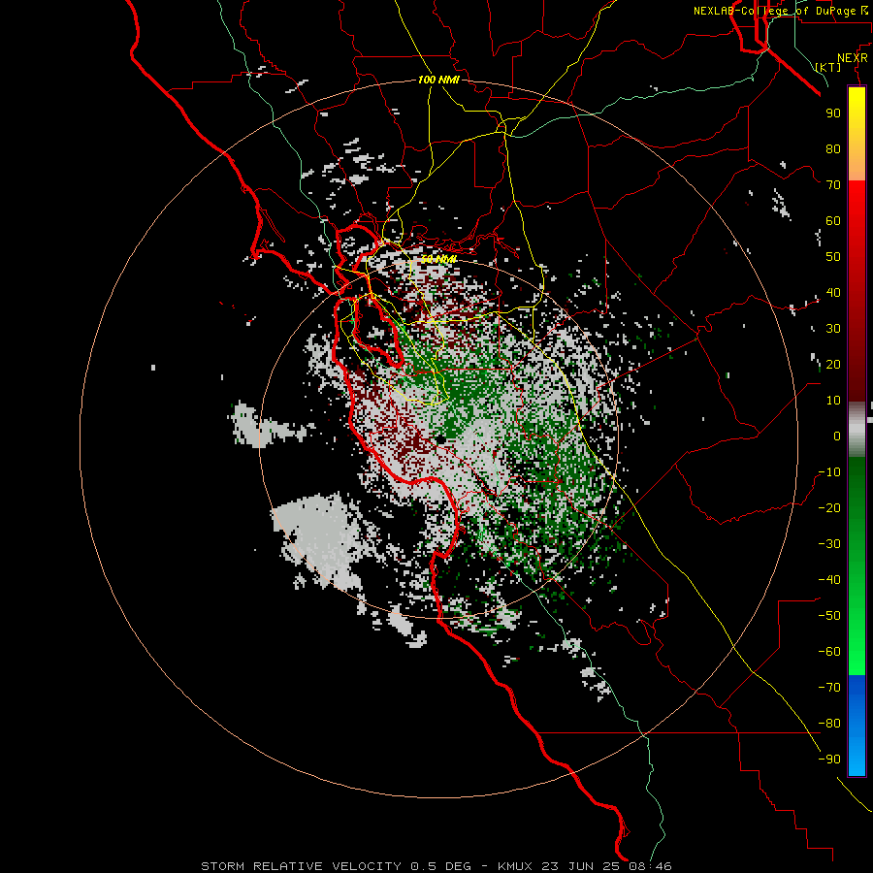The image size is (873, 873).
Task: Click the -10 value on velocity scale
Action: coord(829,472)
